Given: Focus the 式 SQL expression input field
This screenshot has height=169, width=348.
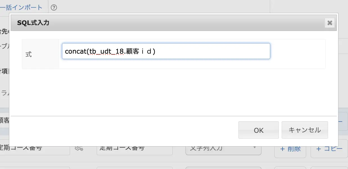Looking at the screenshot, I should [166, 51].
